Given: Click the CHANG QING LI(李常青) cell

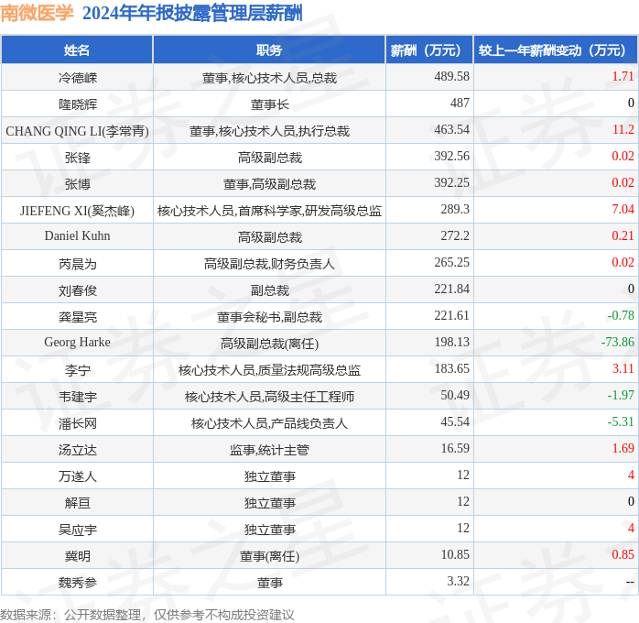Looking at the screenshot, I should coord(78,131).
